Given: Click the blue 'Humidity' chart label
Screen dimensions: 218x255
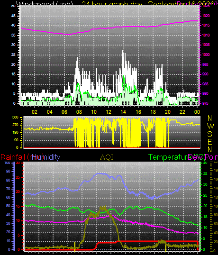Looking at the screenshot, I should tap(46, 157).
